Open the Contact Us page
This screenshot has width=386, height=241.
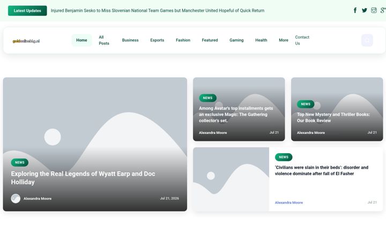[x=302, y=40]
